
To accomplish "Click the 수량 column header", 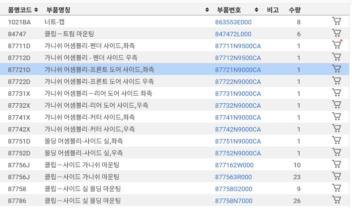I will pyautogui.click(x=295, y=10).
